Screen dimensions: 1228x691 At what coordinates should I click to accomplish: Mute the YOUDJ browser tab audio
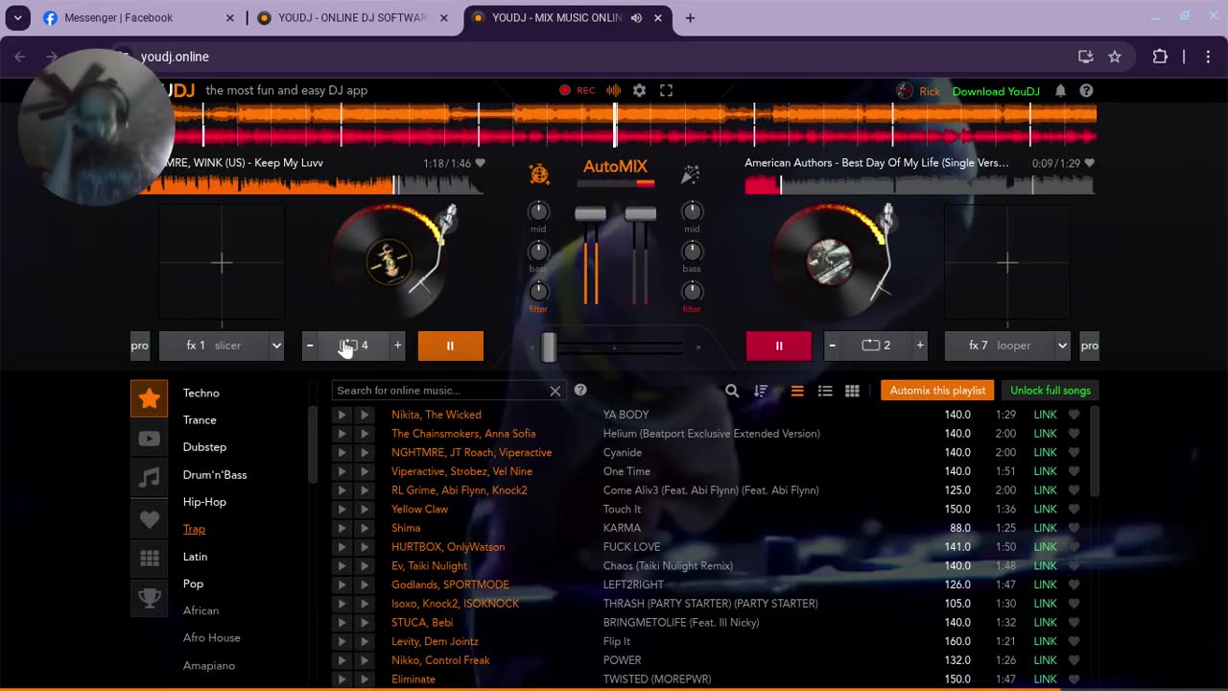click(x=637, y=17)
